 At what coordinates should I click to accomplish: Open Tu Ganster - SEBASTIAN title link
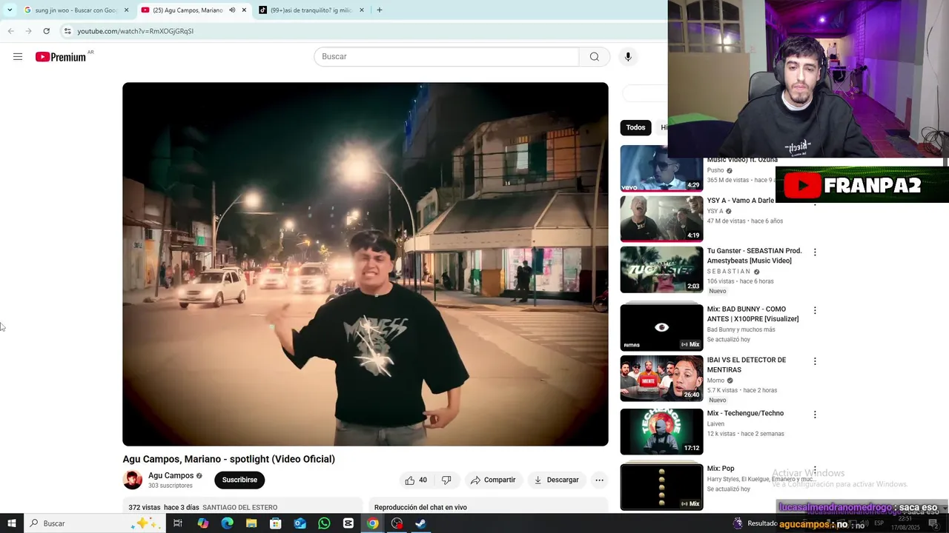click(754, 255)
